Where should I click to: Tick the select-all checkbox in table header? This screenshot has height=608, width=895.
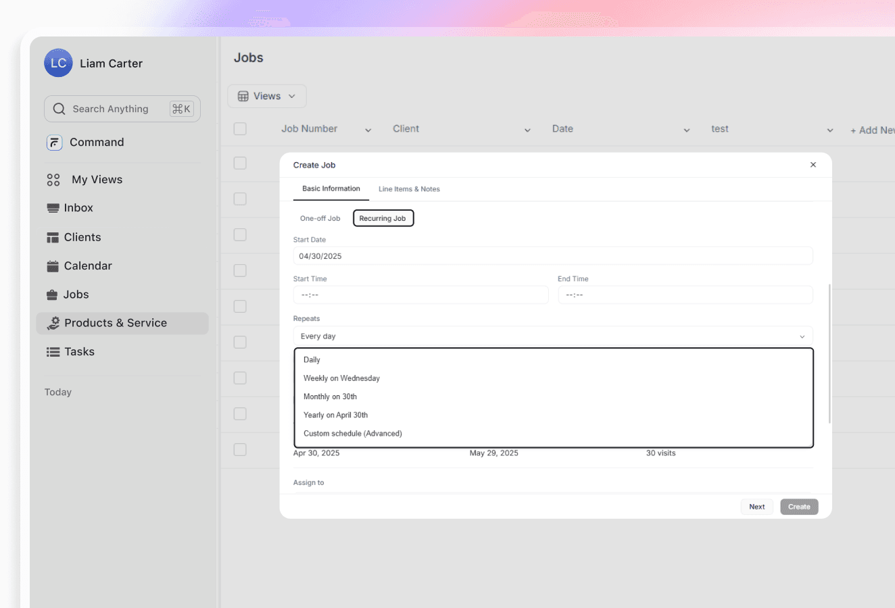click(240, 128)
